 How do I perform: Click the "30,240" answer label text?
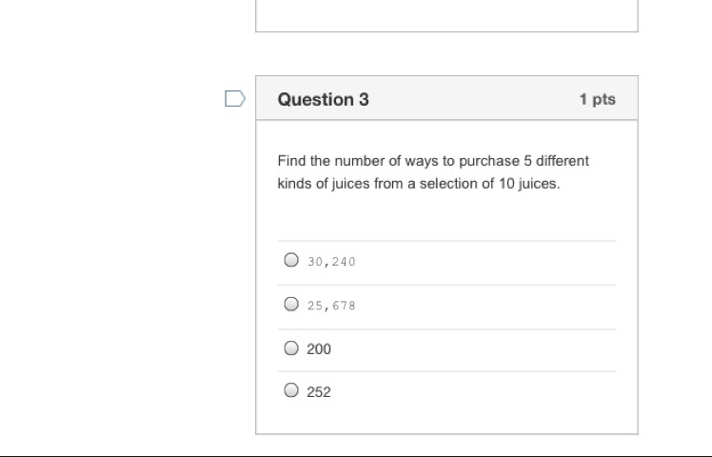click(331, 262)
